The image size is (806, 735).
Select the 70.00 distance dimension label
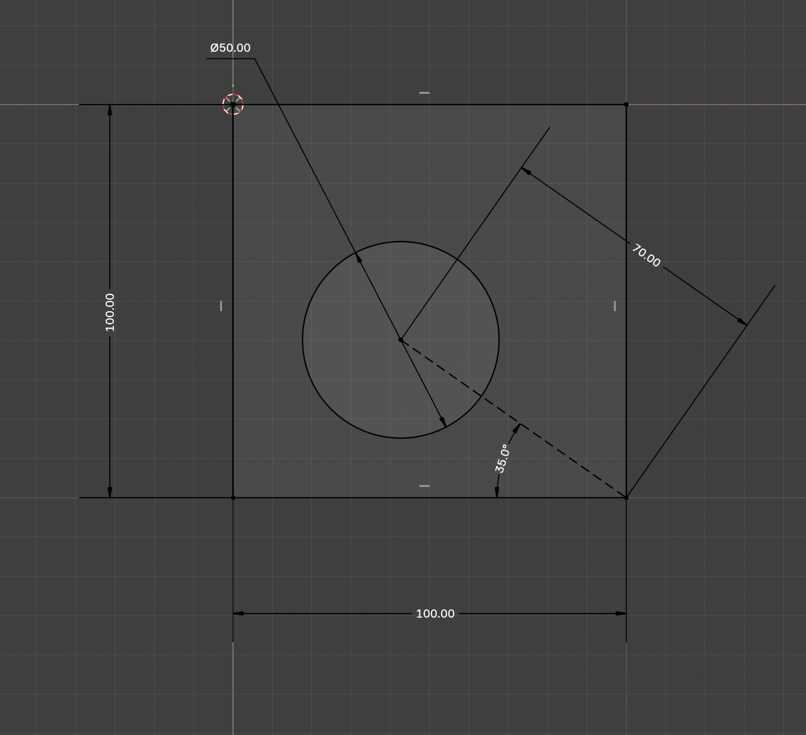coord(646,255)
